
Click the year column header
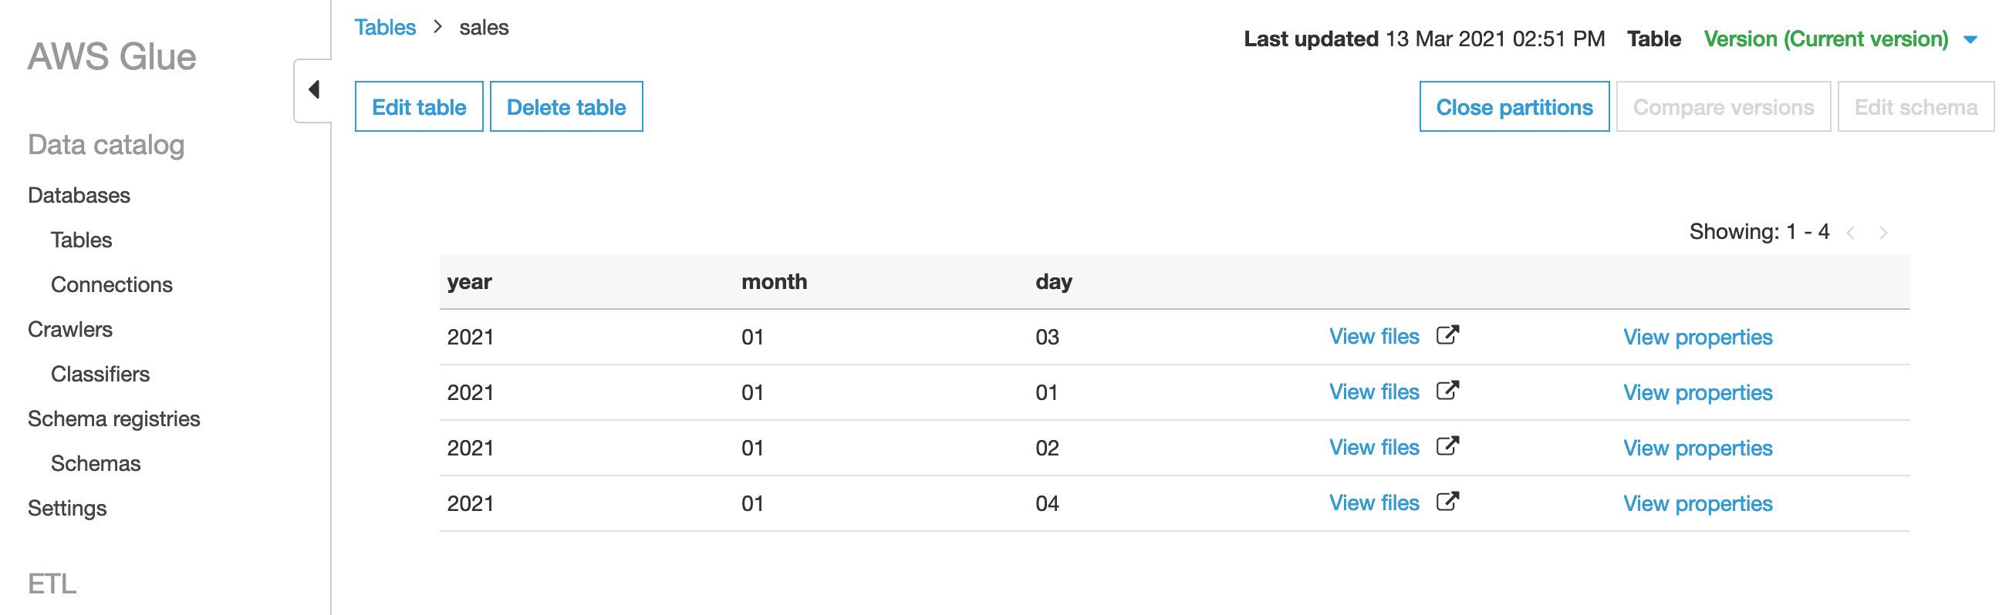pyautogui.click(x=470, y=281)
